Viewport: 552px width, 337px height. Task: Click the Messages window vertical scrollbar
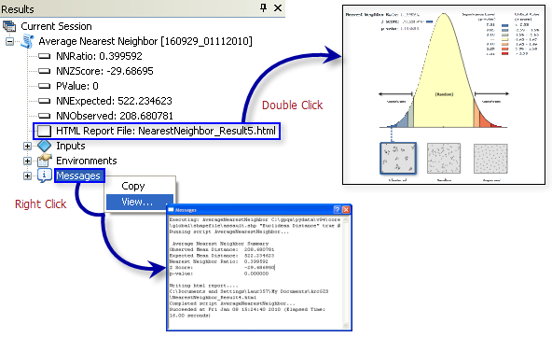pyautogui.click(x=345, y=273)
